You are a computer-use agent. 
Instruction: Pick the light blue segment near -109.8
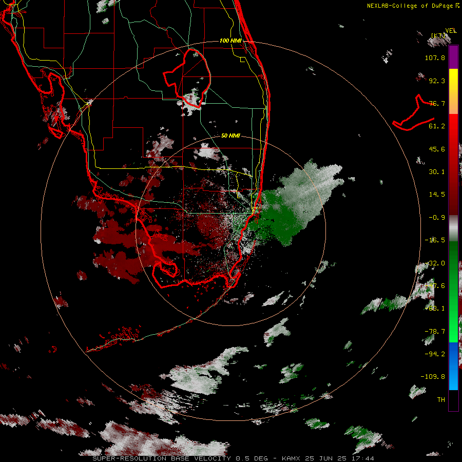453,380
